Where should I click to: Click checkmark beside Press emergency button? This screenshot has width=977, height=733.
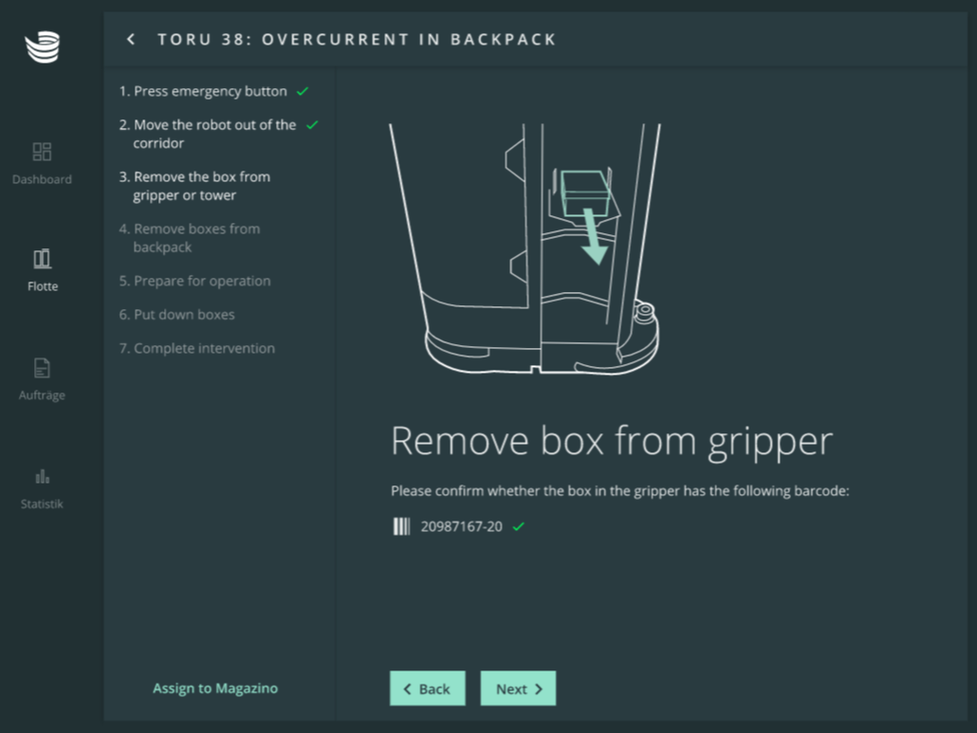pos(303,92)
